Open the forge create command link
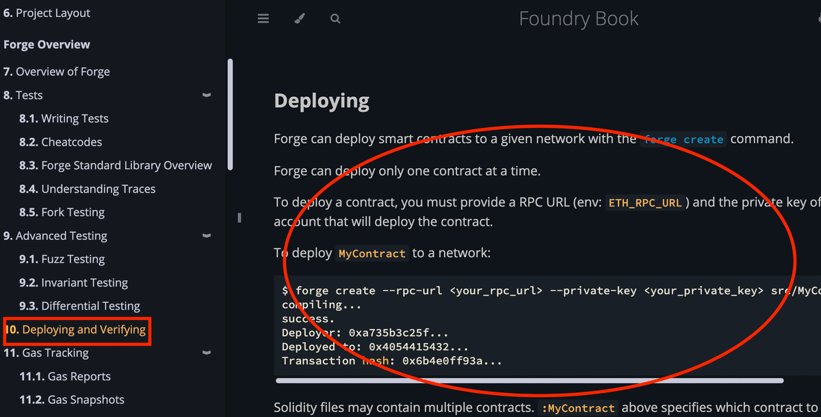821x417 pixels. tap(683, 139)
